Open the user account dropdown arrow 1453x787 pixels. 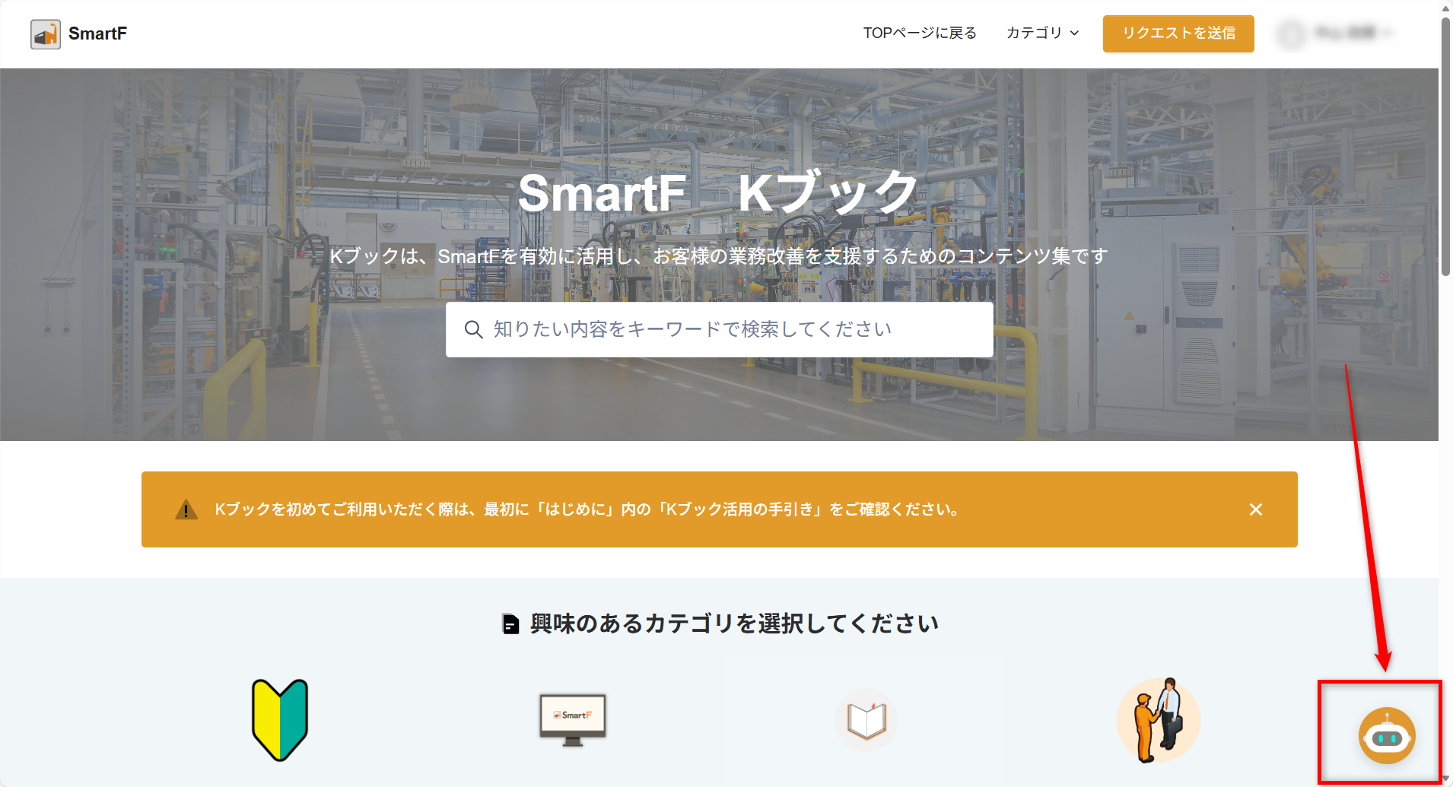pyautogui.click(x=1387, y=33)
